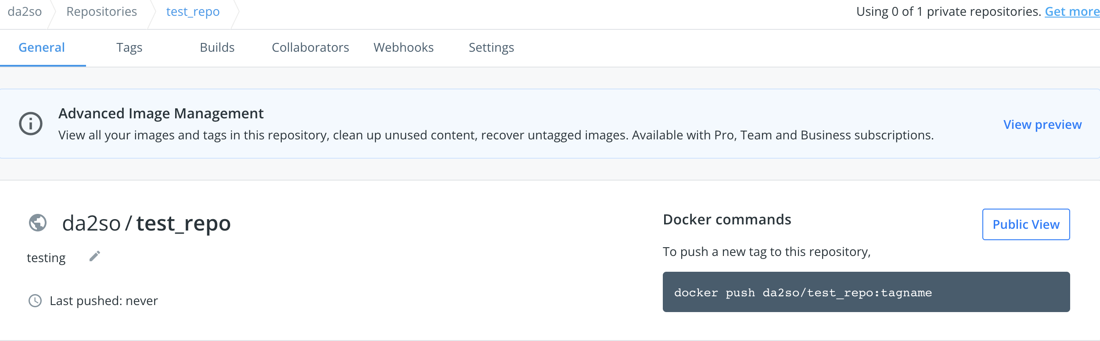Open View preview for Advanced Image Management

pos(1042,124)
